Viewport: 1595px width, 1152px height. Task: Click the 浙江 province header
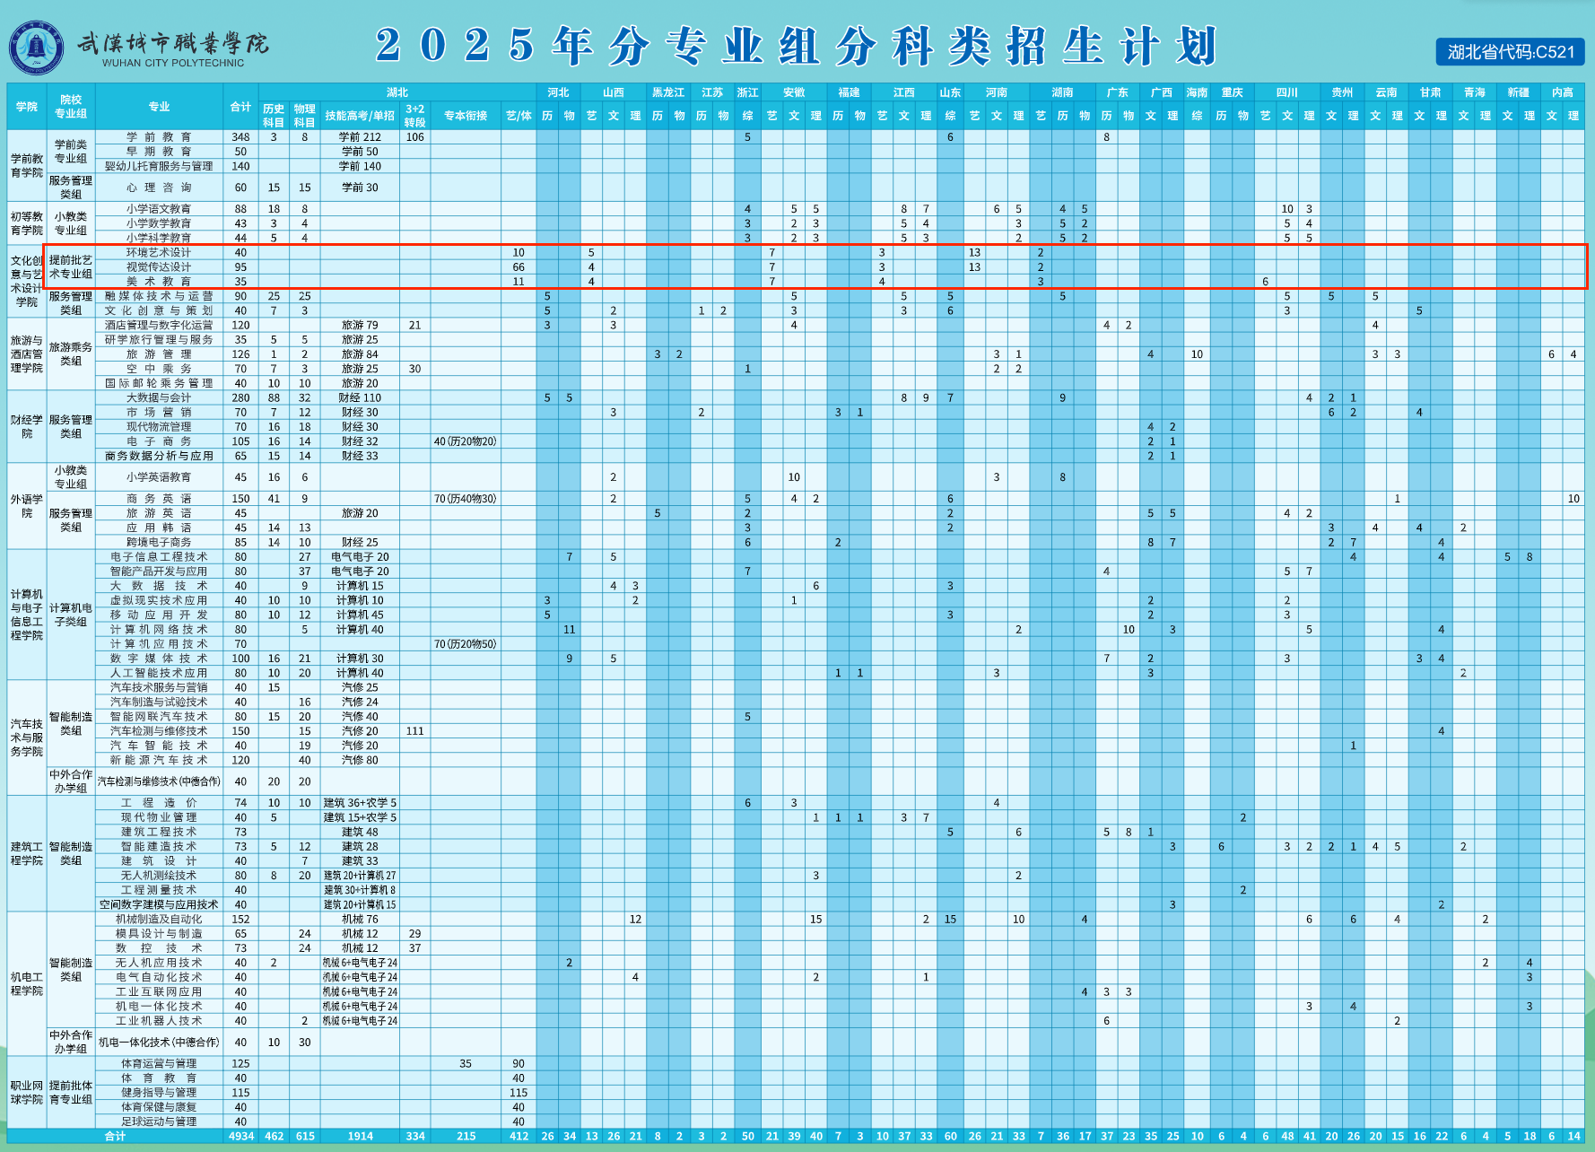tap(747, 92)
